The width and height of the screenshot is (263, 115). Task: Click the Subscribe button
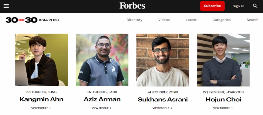(x=212, y=6)
